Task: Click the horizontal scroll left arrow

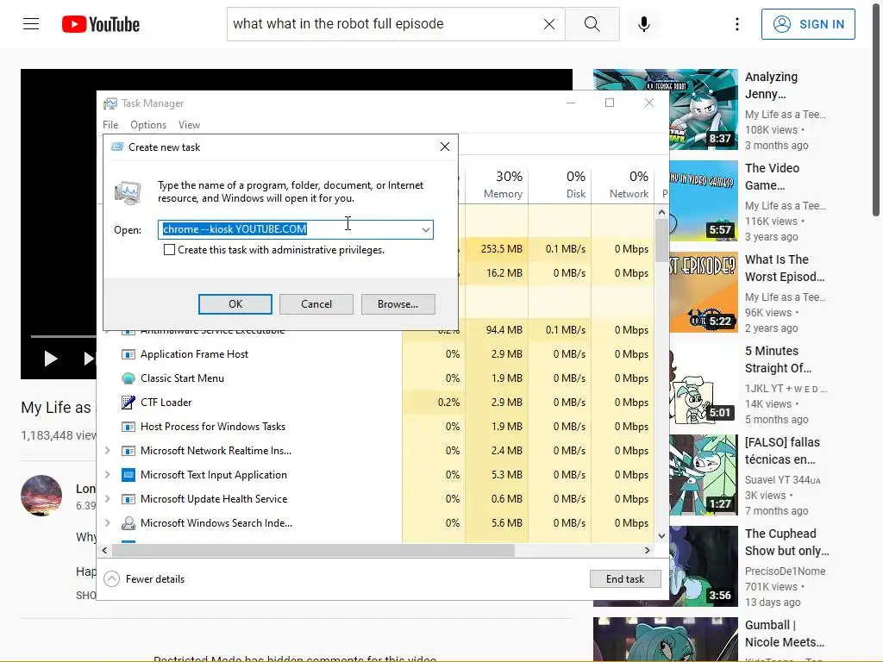Action: click(104, 550)
